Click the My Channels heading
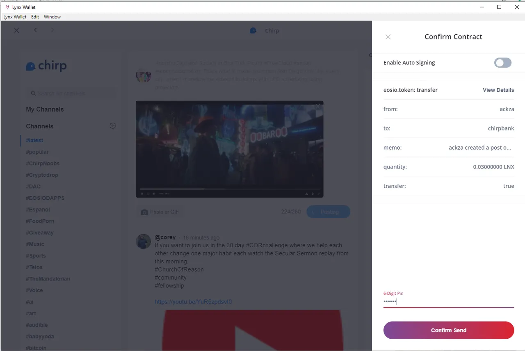525x351 pixels. coord(45,109)
